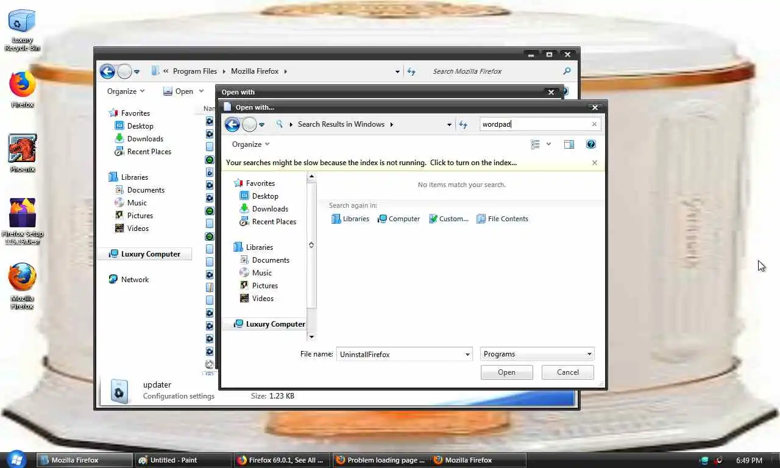
Task: Open the Organize menu in the explorer window
Action: pyautogui.click(x=126, y=91)
